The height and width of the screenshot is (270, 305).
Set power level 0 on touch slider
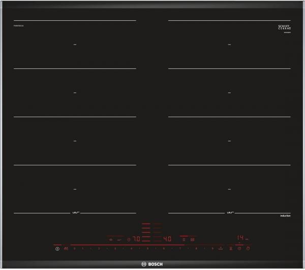pyautogui.click(x=74, y=249)
